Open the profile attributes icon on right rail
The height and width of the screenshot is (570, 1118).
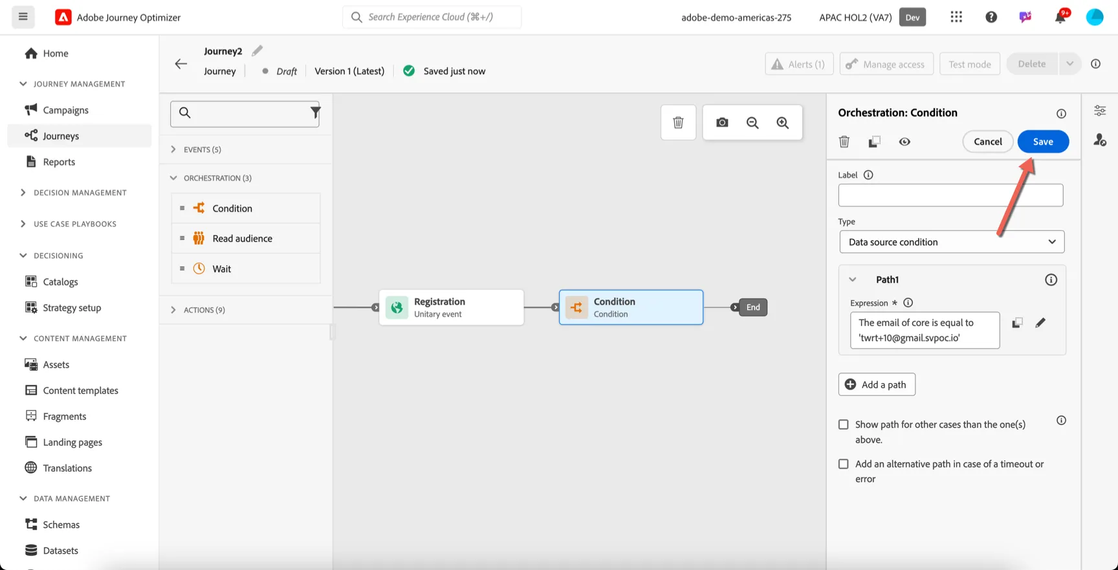point(1100,140)
